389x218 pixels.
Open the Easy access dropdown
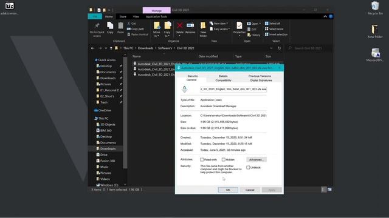click(219, 29)
